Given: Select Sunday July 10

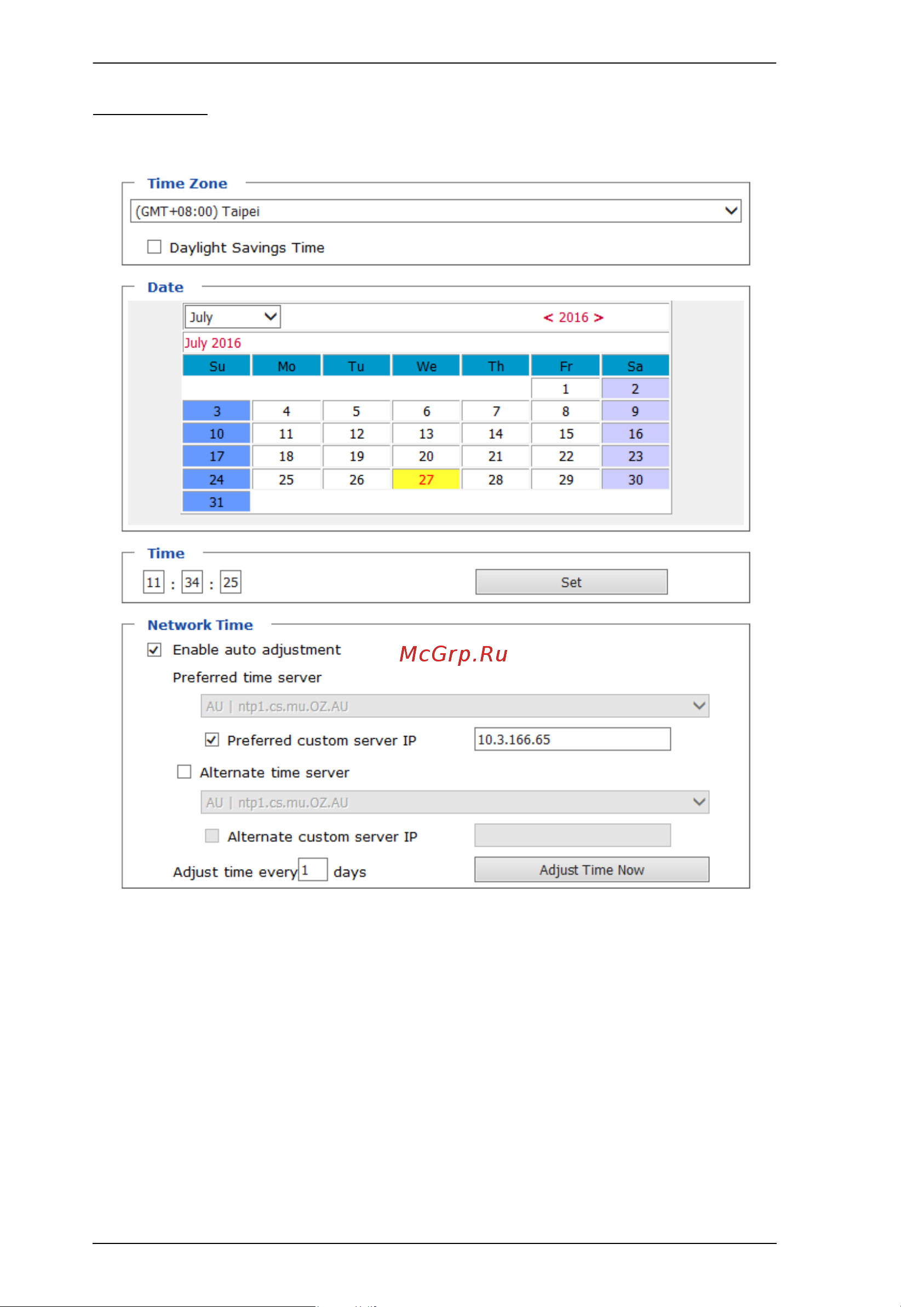Looking at the screenshot, I should [x=216, y=434].
